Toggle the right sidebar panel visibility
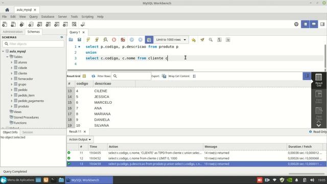Viewport: 327px width, 184px height. pos(322,24)
